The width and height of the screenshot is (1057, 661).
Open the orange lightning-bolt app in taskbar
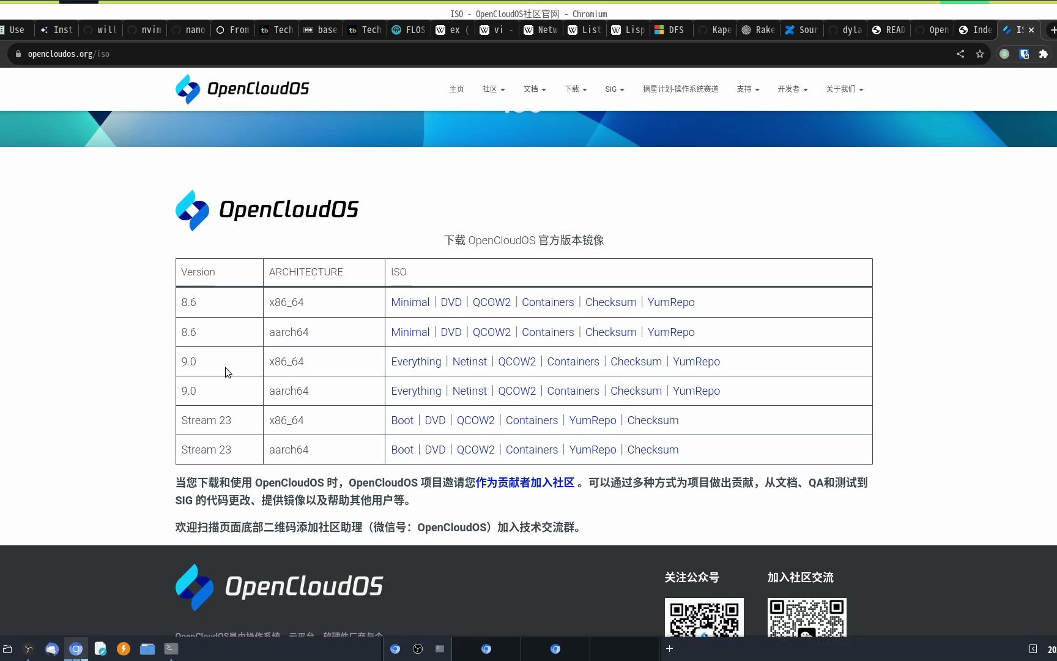(x=123, y=649)
